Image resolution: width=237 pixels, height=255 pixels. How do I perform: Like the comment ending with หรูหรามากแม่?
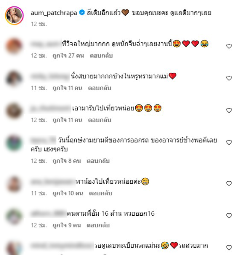[229, 78]
